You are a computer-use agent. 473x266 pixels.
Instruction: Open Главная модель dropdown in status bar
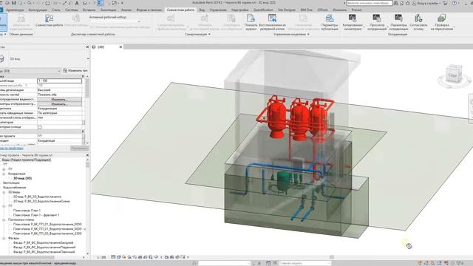coord(304,263)
